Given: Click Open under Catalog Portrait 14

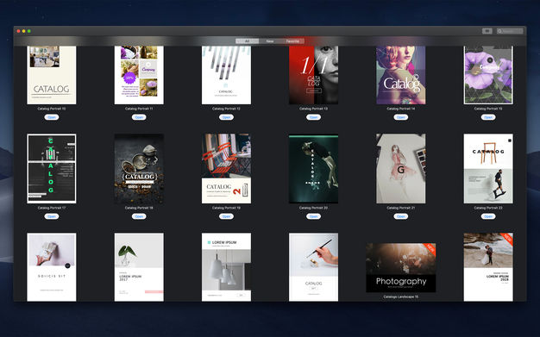Looking at the screenshot, I should pyautogui.click(x=401, y=117).
